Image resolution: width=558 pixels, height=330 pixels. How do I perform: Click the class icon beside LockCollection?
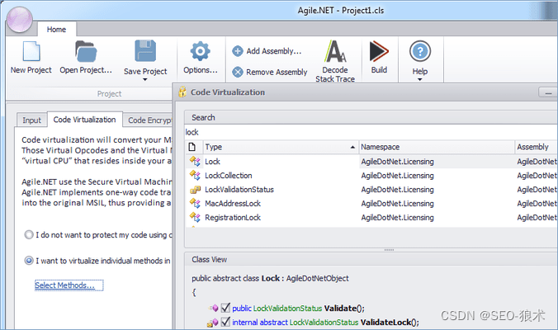click(x=195, y=175)
